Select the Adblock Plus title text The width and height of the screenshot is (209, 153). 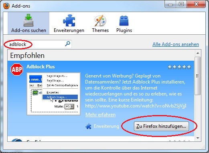[41, 67]
